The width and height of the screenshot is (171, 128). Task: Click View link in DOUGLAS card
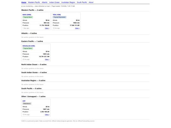47,59
